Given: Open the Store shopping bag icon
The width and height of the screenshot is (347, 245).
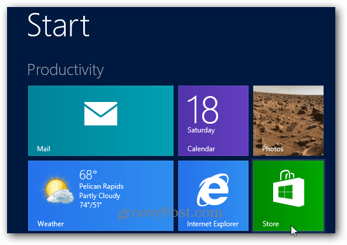Looking at the screenshot, I should pos(288,188).
